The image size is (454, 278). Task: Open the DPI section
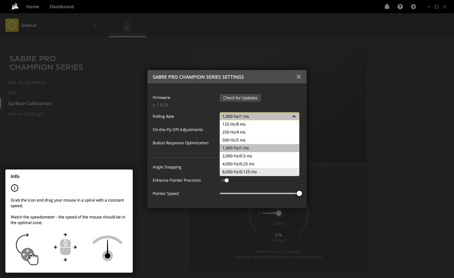[12, 93]
